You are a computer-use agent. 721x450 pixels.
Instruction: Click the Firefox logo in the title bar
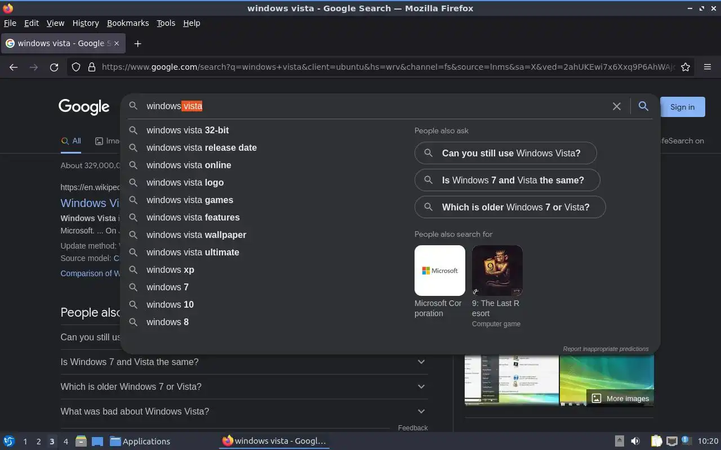pyautogui.click(x=8, y=8)
